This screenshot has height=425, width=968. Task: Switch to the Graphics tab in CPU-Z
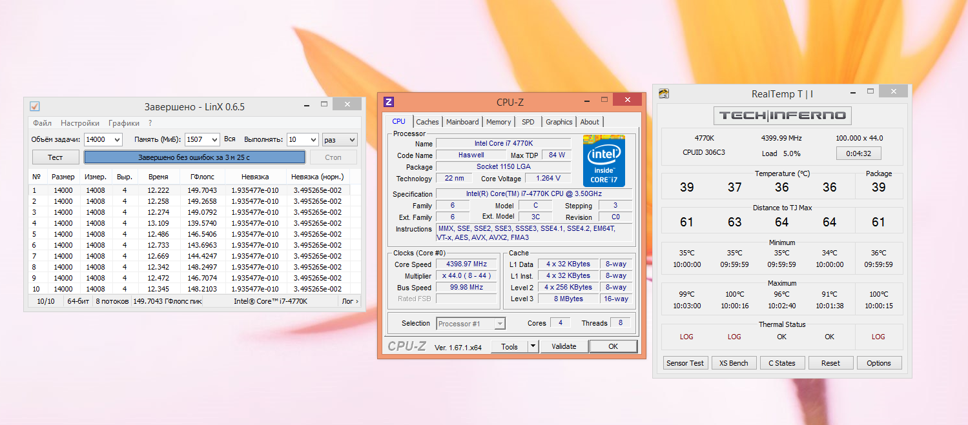click(559, 122)
